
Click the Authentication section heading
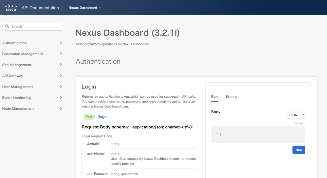click(x=98, y=61)
